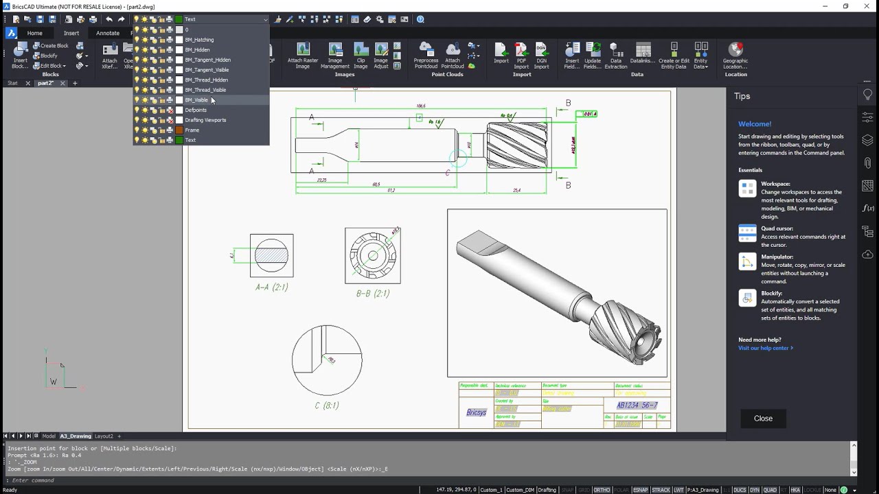Click the green color swatch of Text layer row
The height and width of the screenshot is (494, 879).
179,140
